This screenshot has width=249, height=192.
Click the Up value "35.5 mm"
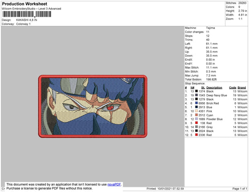[x=212, y=52]
